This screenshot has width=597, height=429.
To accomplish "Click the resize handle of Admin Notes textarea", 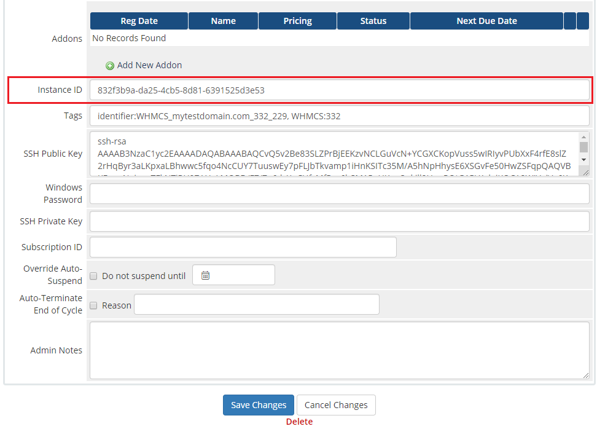I will pyautogui.click(x=586, y=376).
